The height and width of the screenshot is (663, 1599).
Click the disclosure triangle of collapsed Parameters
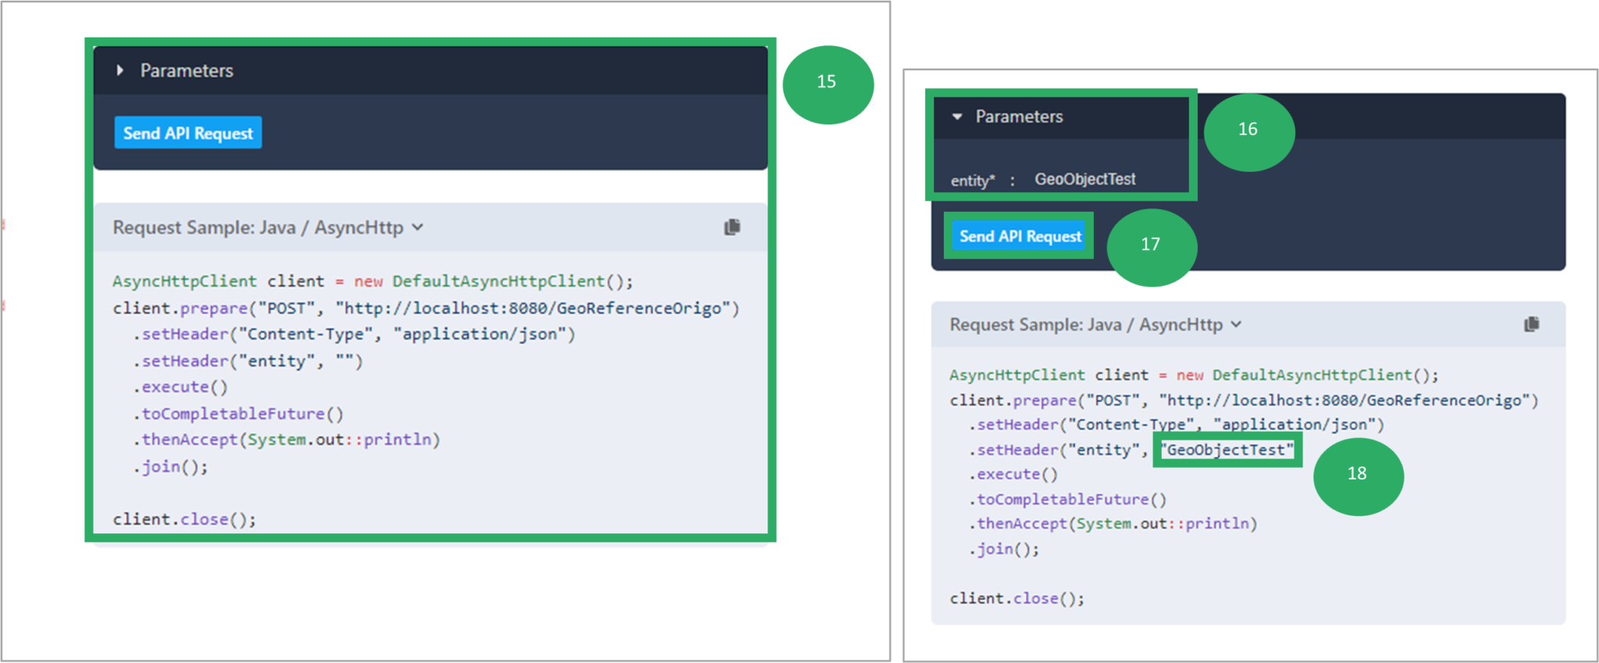pyautogui.click(x=119, y=70)
